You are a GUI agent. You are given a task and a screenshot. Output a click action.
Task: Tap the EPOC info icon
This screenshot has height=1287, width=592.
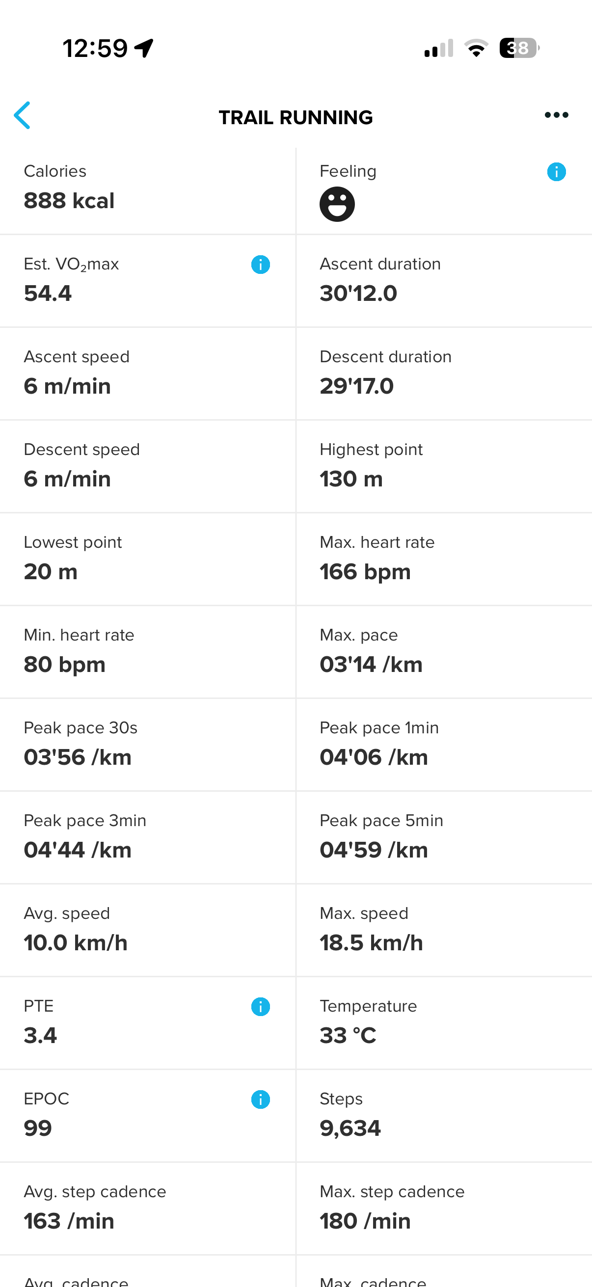click(260, 1099)
